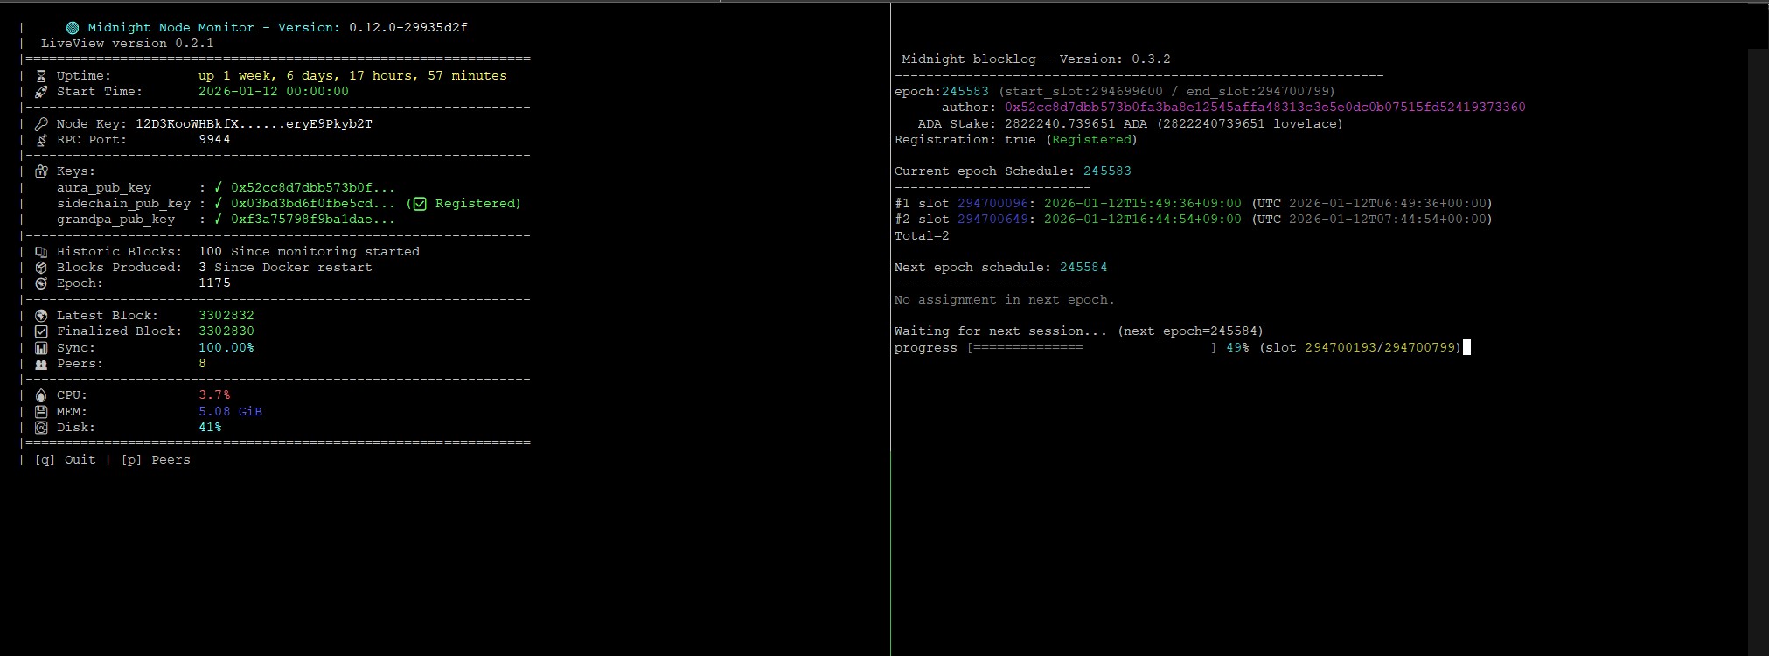Viewport: 1769px width, 656px height.
Task: Click the rocket icon beside Start Time
Action: tap(41, 92)
